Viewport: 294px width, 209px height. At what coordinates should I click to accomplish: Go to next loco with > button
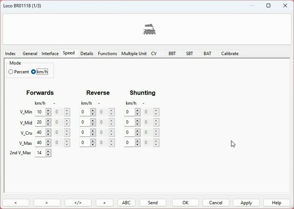[x=47, y=203]
